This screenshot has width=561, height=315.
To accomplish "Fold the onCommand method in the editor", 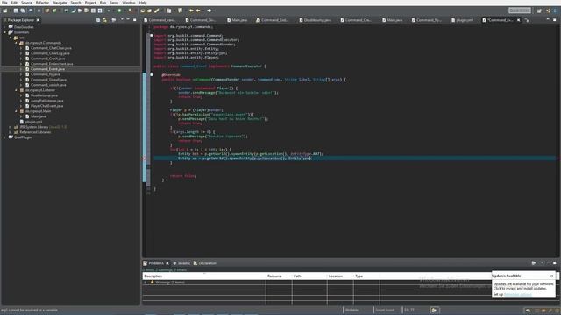I will 152,75.
